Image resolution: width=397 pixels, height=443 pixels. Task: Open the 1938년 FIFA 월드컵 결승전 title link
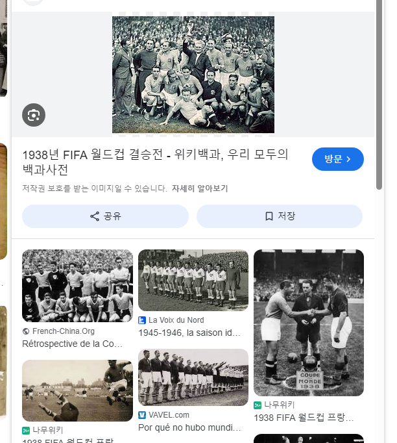click(x=155, y=162)
